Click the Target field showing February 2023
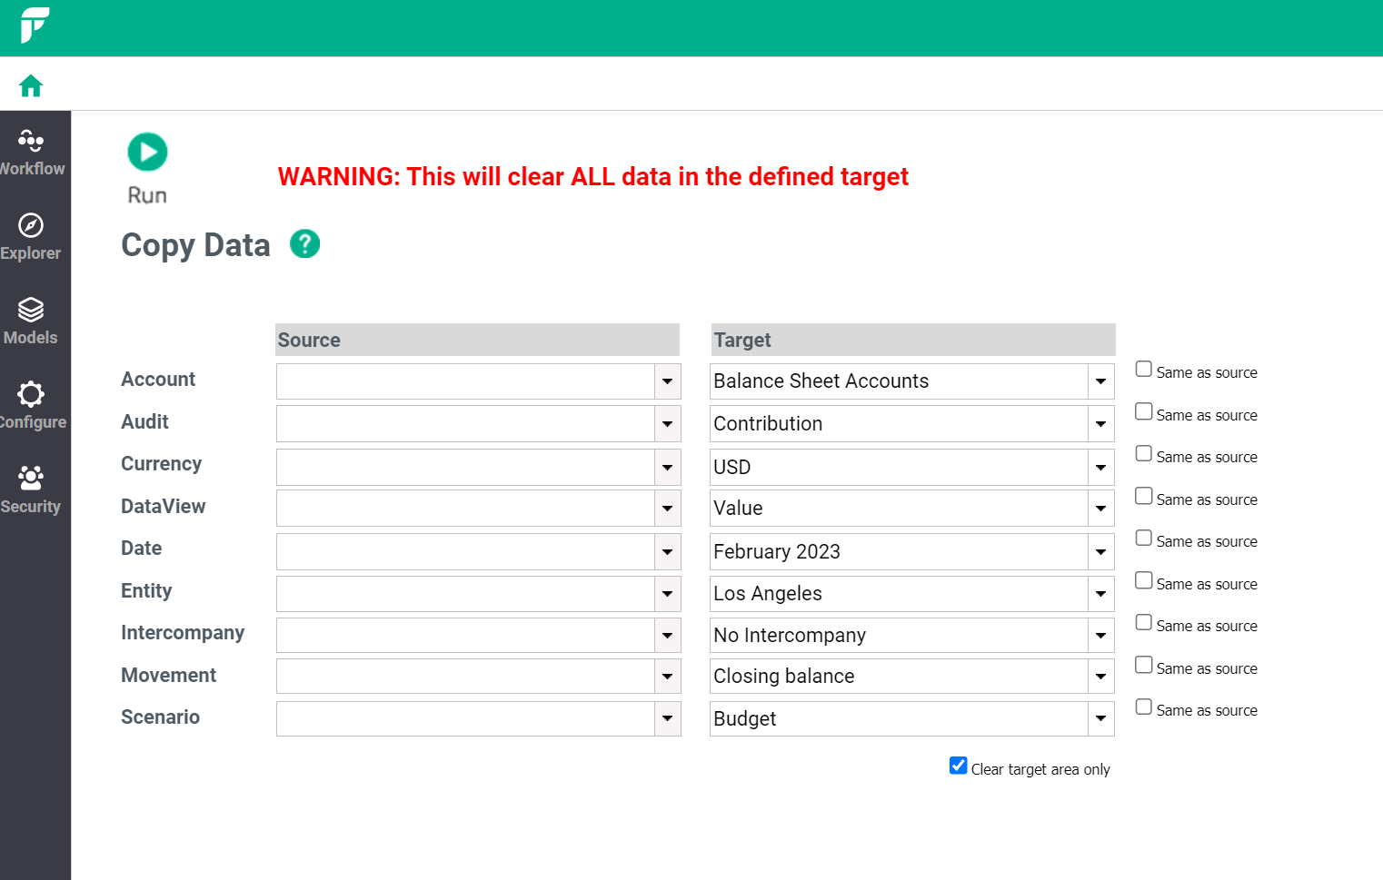 (x=899, y=551)
